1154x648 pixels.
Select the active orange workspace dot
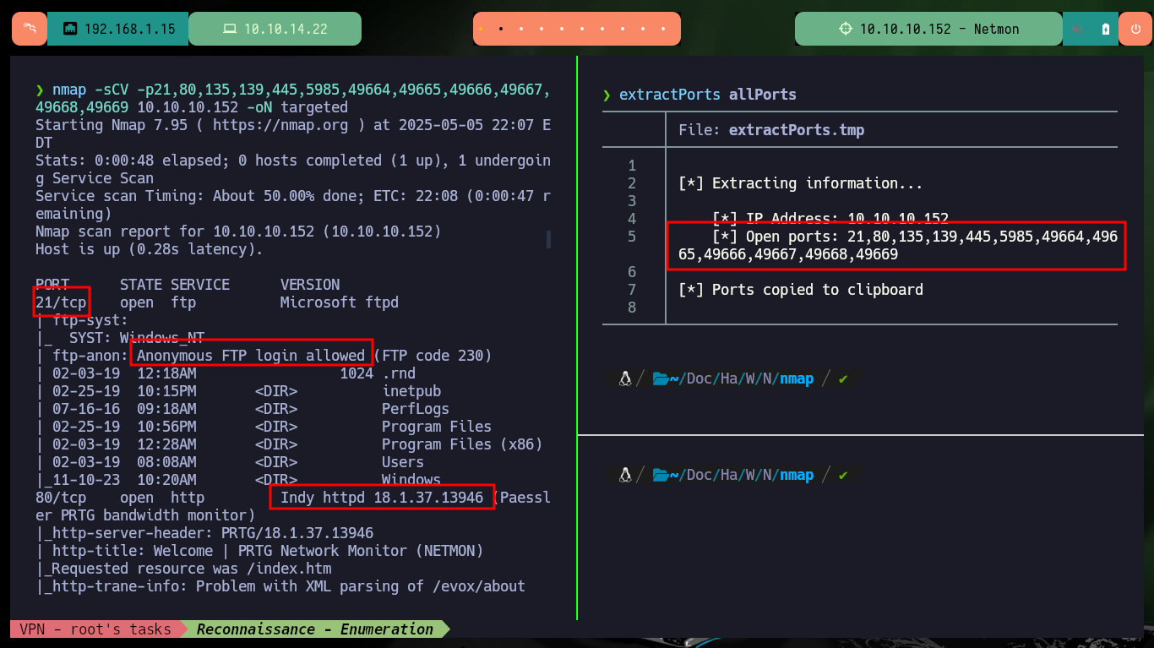481,29
